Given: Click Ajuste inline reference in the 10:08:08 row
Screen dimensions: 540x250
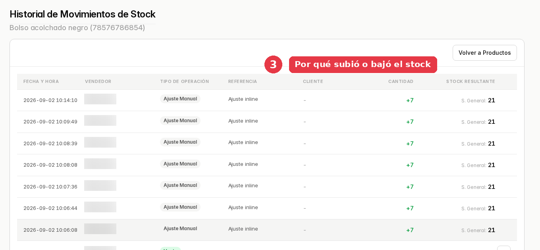Looking at the screenshot, I should [x=243, y=164].
